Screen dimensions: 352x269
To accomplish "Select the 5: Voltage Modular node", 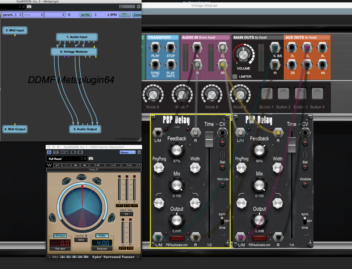I will coord(74,52).
